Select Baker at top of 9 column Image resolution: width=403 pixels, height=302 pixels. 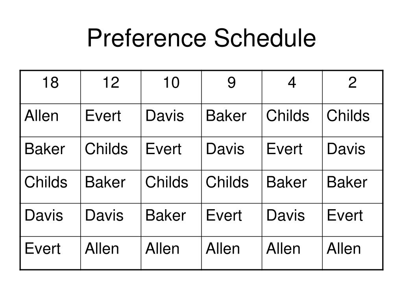click(x=226, y=116)
